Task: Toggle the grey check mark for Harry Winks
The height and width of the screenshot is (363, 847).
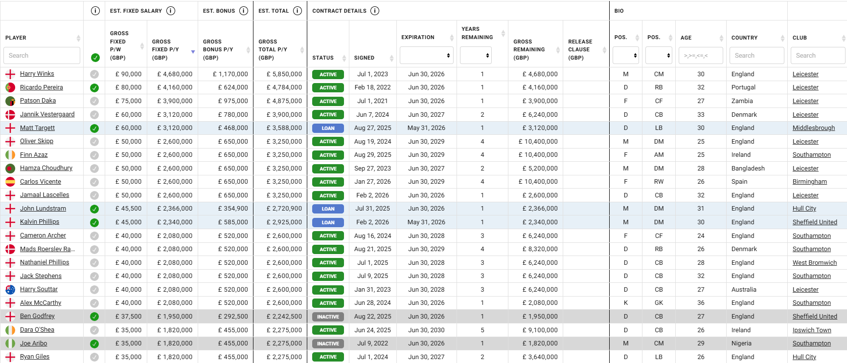Action: tap(94, 74)
